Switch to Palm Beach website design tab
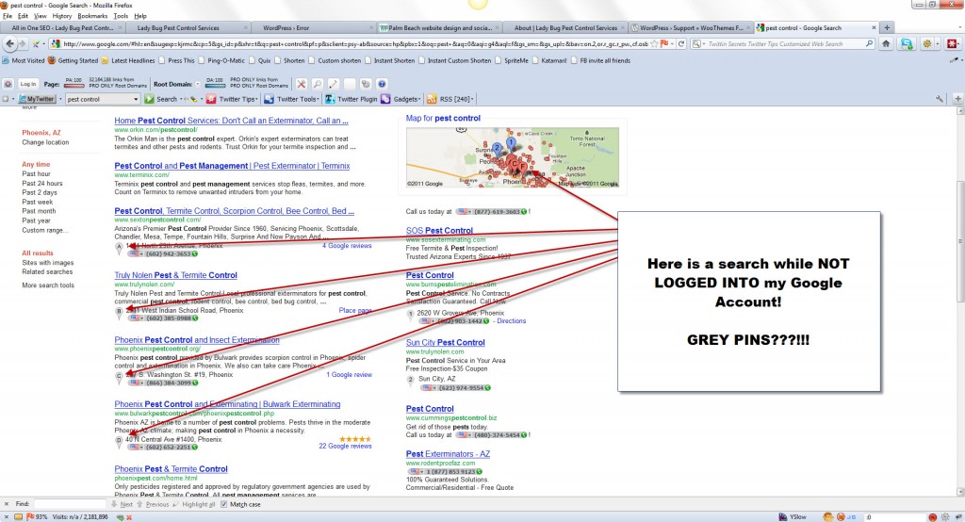 (439, 27)
